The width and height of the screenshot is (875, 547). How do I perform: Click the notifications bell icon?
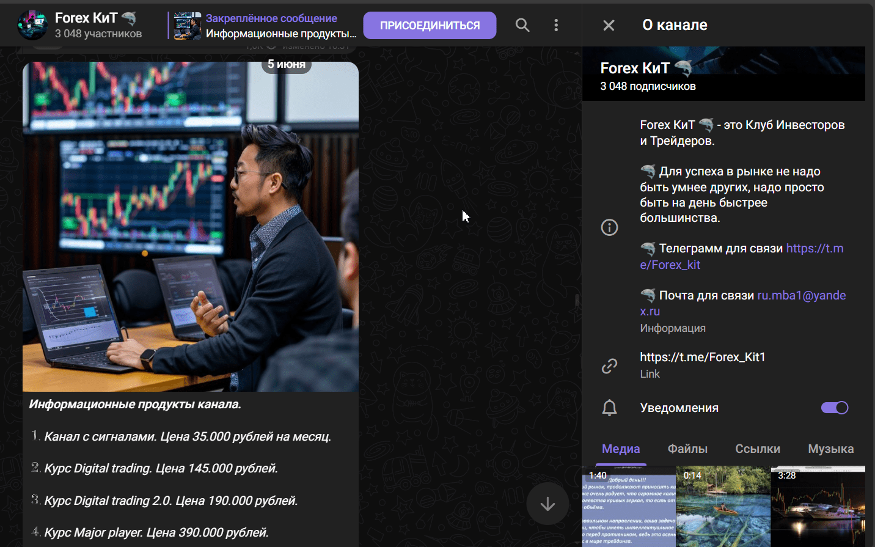609,408
